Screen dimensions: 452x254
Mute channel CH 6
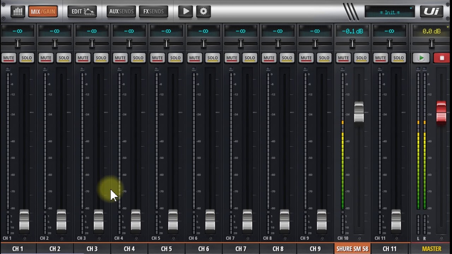pyautogui.click(x=195, y=58)
